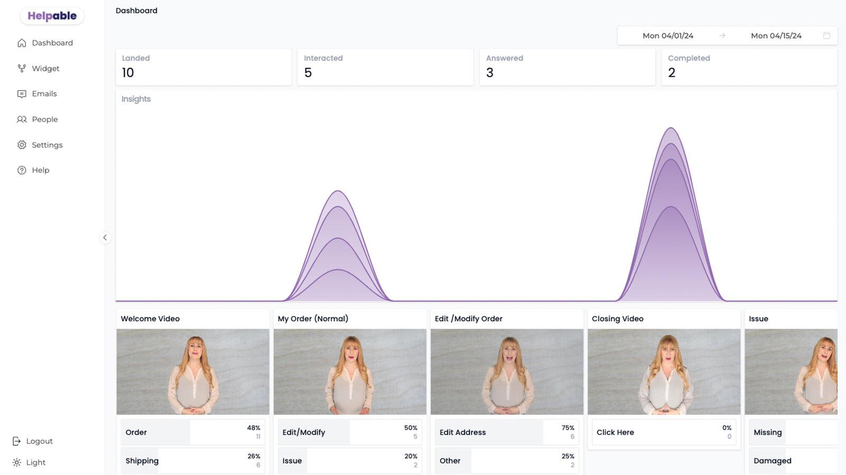This screenshot has width=846, height=475.
Task: Click the arrow icon between the two dates
Action: coord(722,35)
